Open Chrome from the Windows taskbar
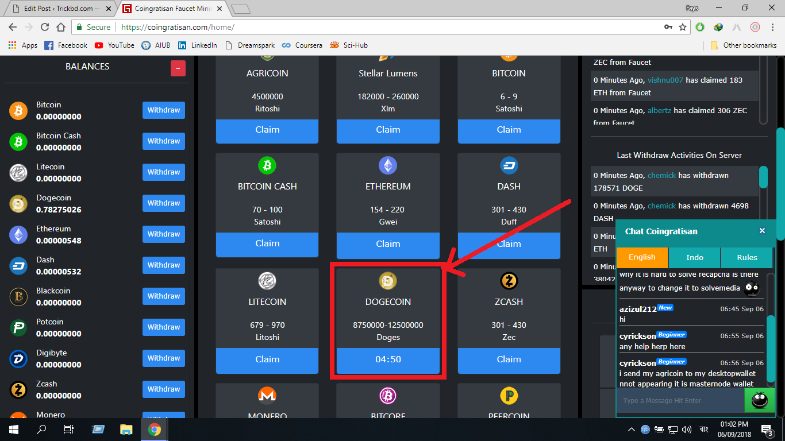This screenshot has height=441, width=785. coord(154,430)
